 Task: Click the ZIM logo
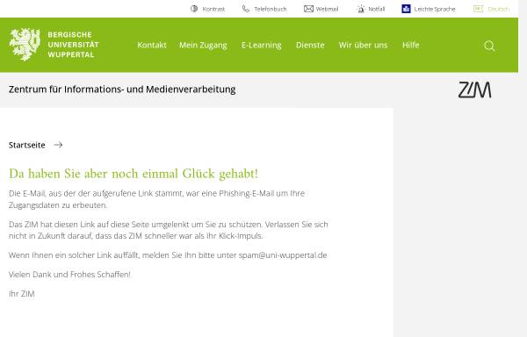(x=474, y=90)
